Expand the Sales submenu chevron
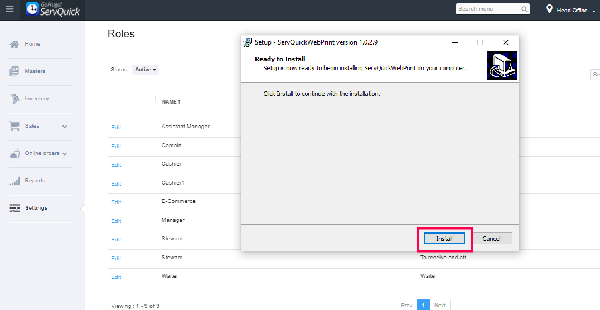The width and height of the screenshot is (600, 310). tap(65, 127)
